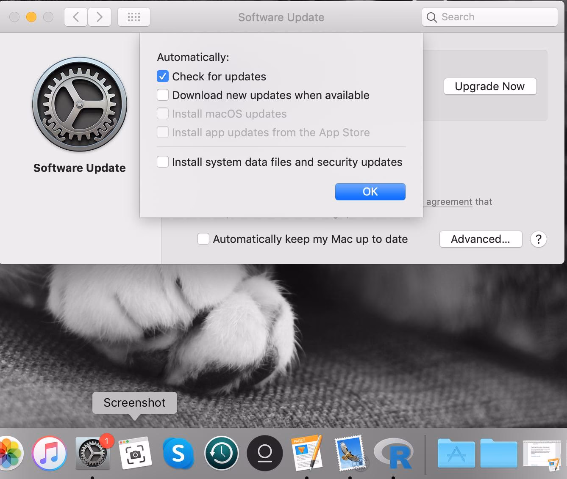The image size is (567, 479).
Task: Confirm settings with the OK button
Action: 370,191
